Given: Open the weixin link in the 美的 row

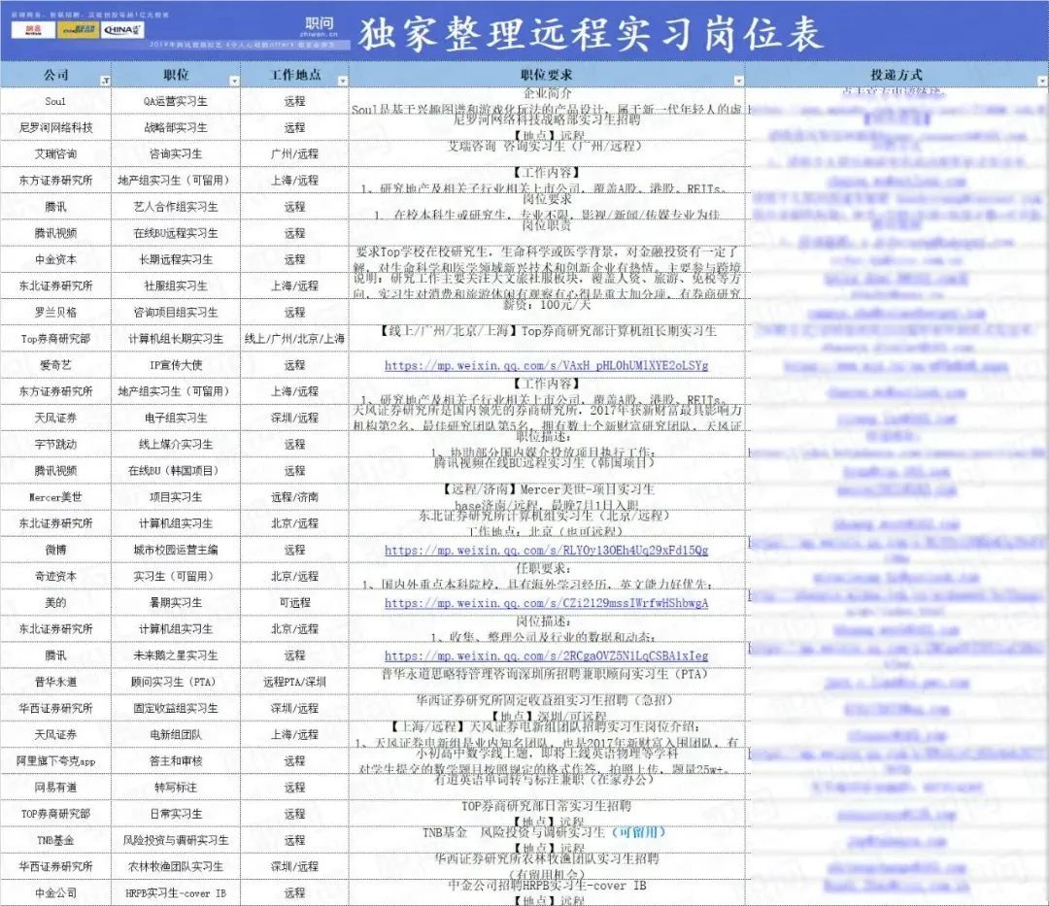Looking at the screenshot, I should 547,603.
